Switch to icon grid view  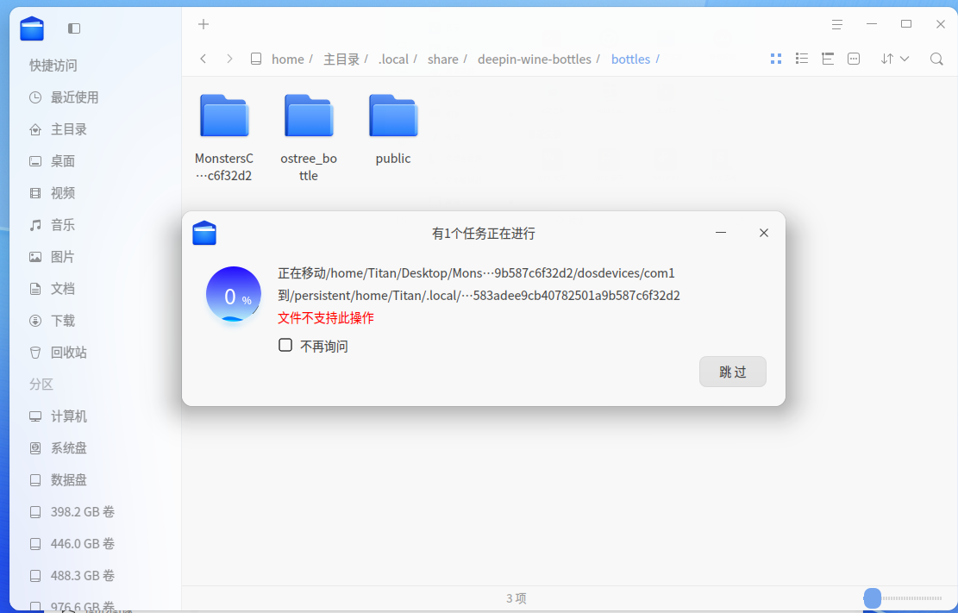[776, 59]
